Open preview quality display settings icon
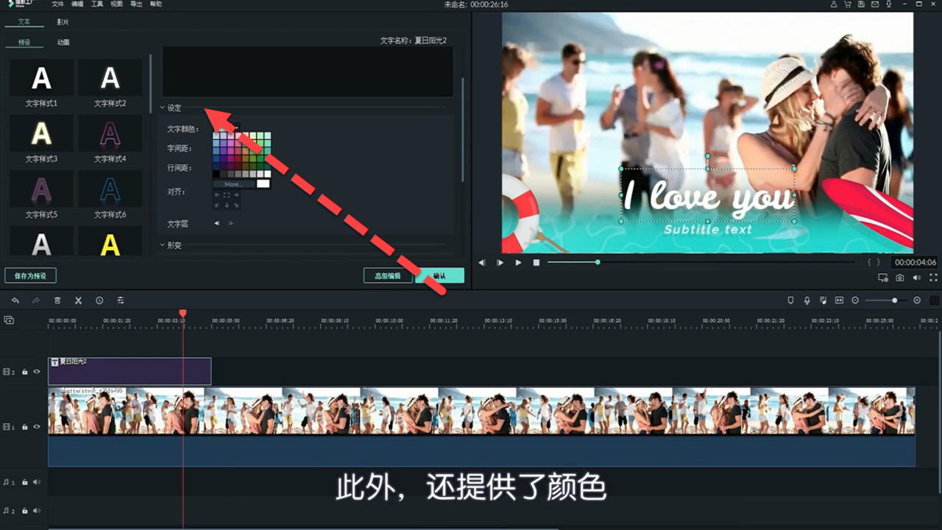The width and height of the screenshot is (942, 530). point(883,278)
